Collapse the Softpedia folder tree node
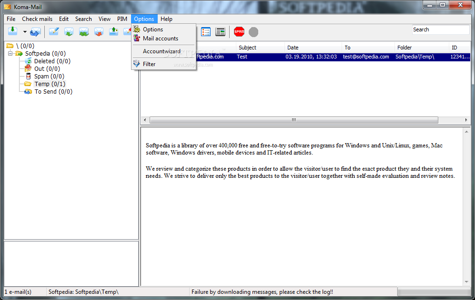 click(x=10, y=53)
